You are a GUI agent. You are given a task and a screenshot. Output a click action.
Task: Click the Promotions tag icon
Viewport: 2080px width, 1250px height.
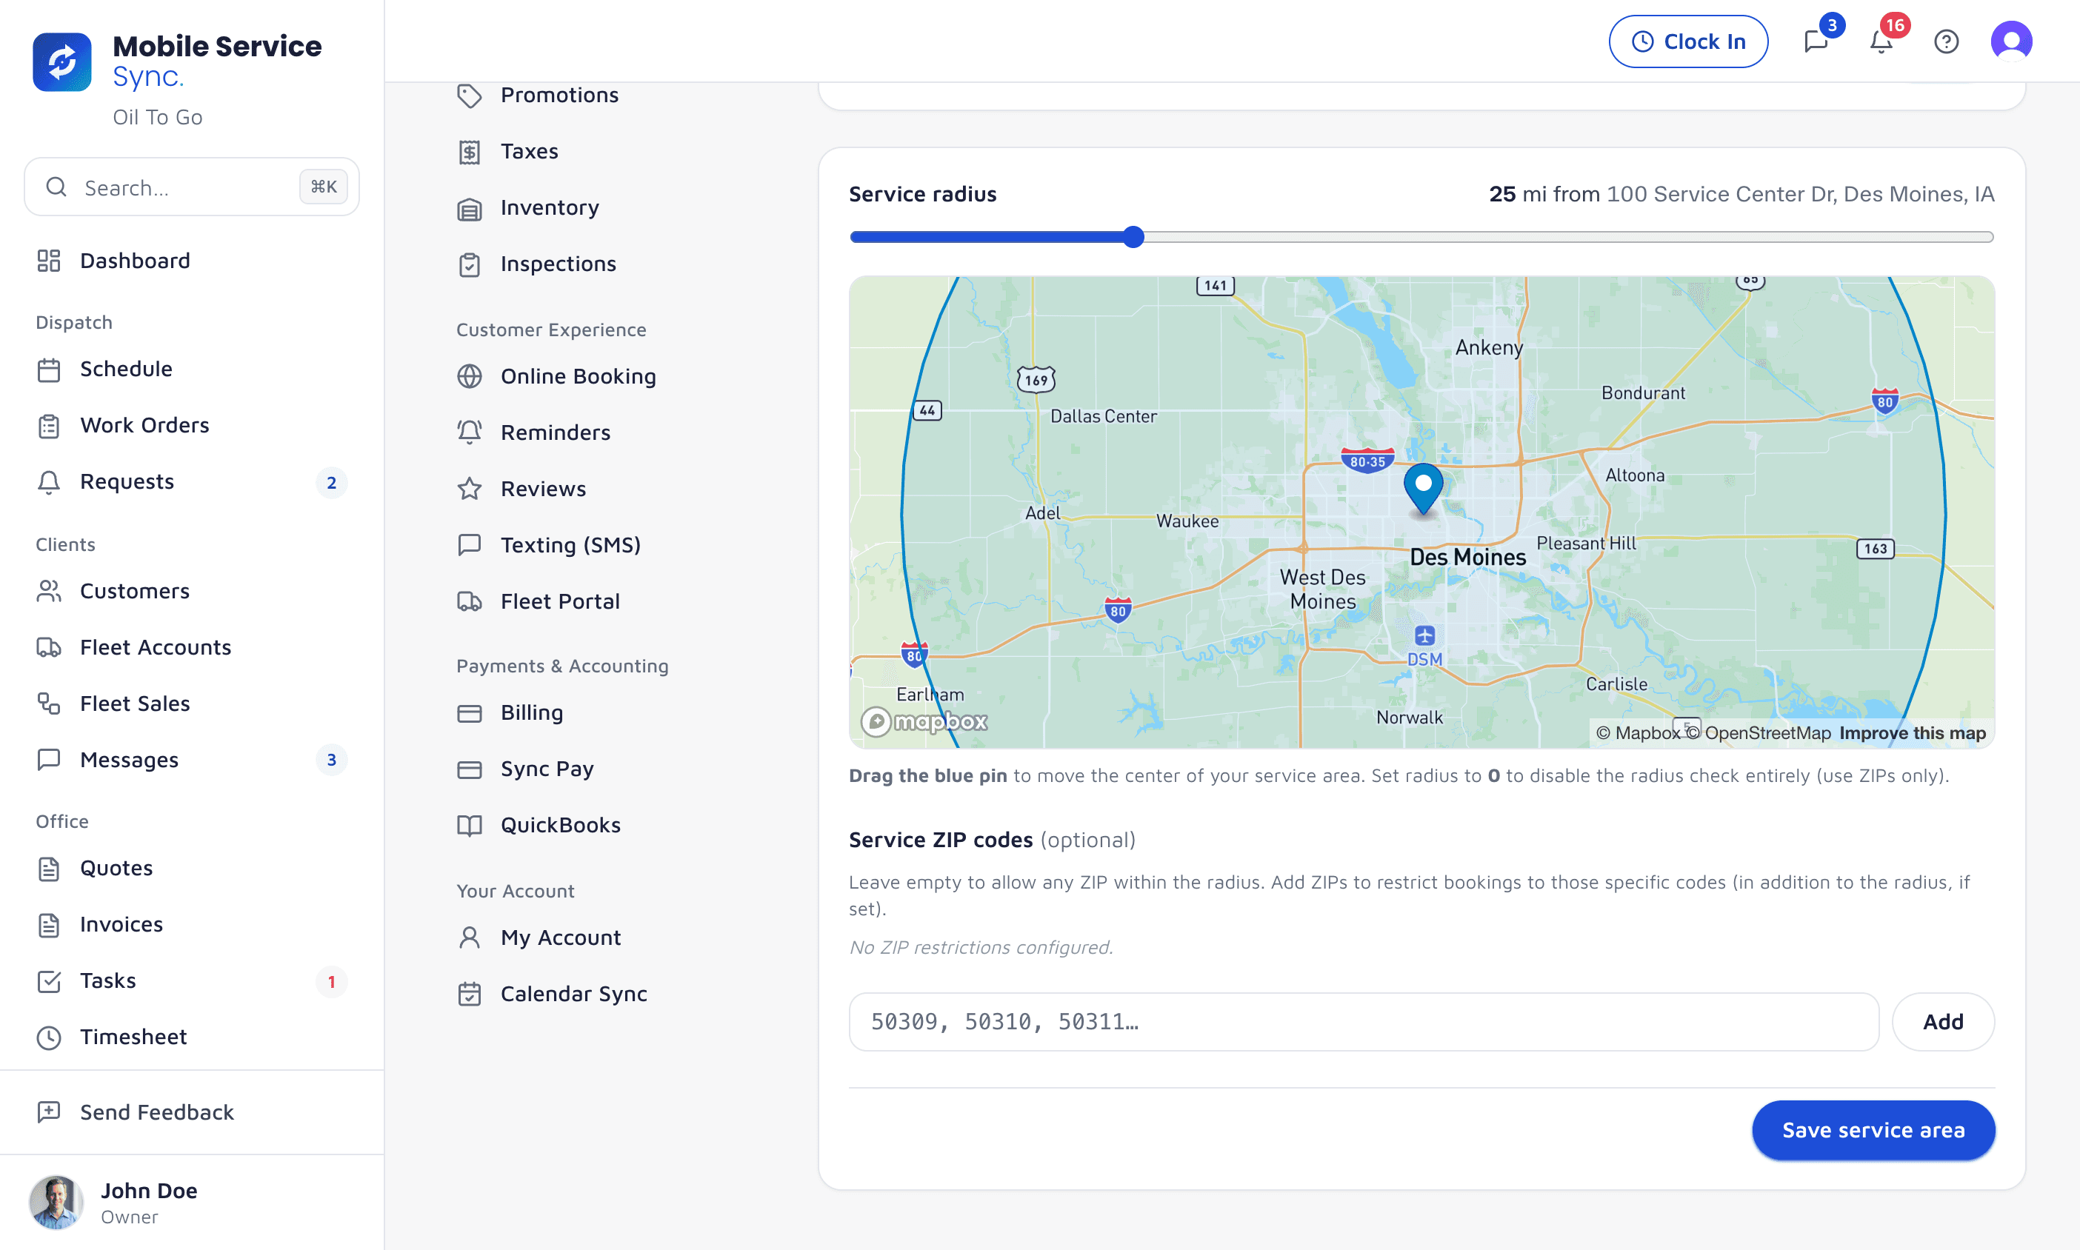click(469, 96)
